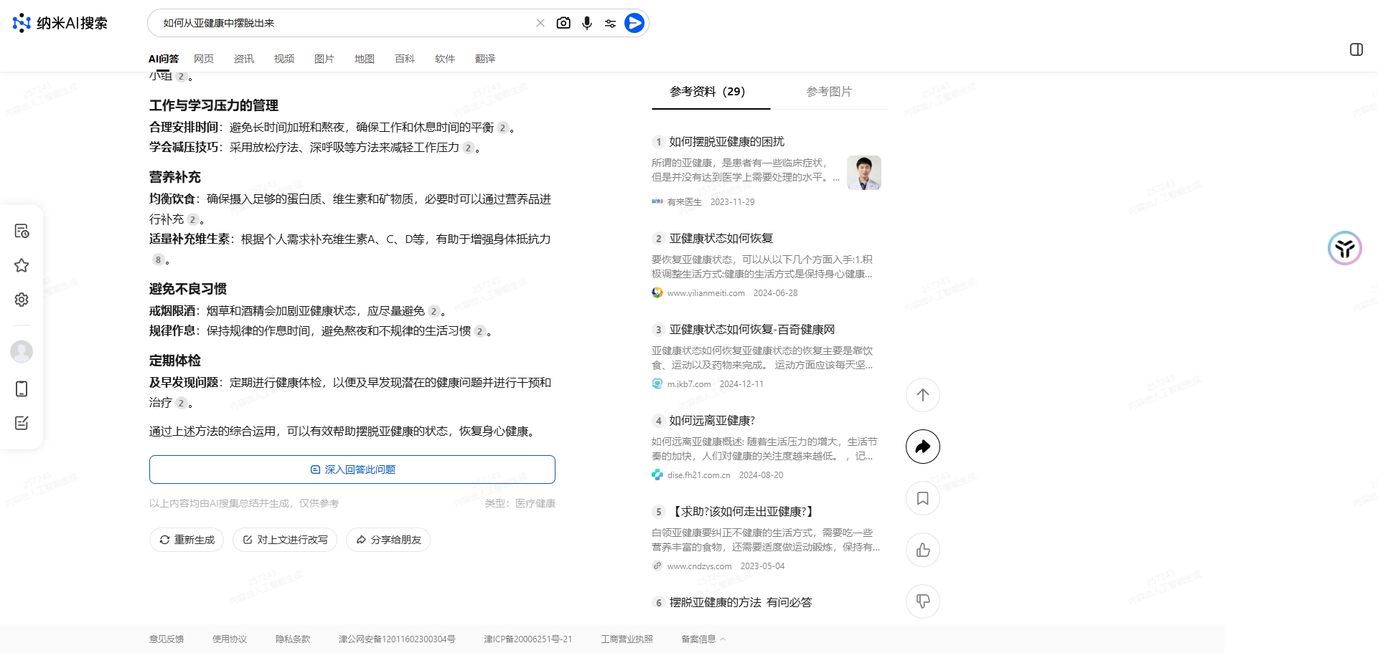Expand the 备案信息 footer section
Viewport: 1378px width, 653px height.
pos(701,639)
